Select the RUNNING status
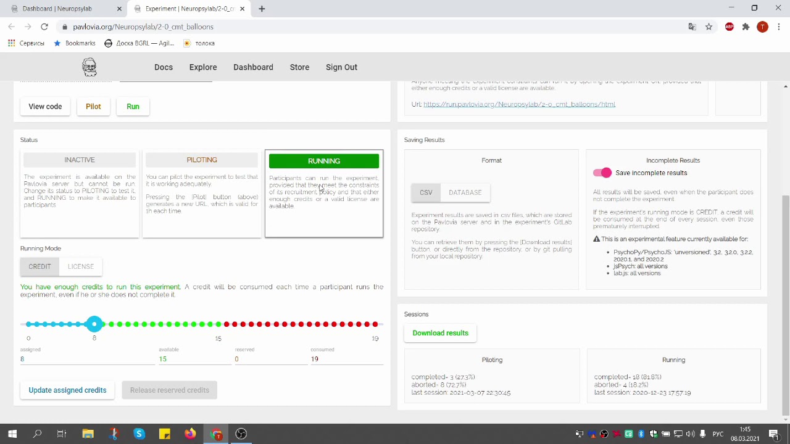The image size is (790, 444). [x=324, y=161]
